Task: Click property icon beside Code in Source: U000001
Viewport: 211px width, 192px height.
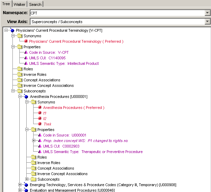Action: click(x=40, y=135)
